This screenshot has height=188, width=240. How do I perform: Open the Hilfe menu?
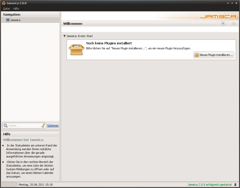16,9
